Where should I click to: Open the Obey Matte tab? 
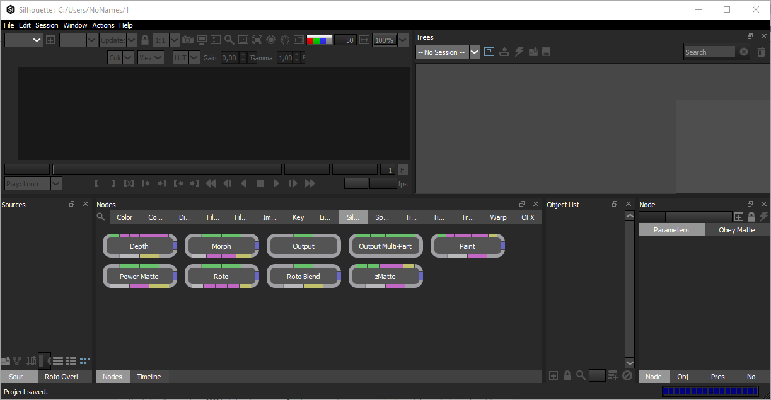click(x=736, y=230)
